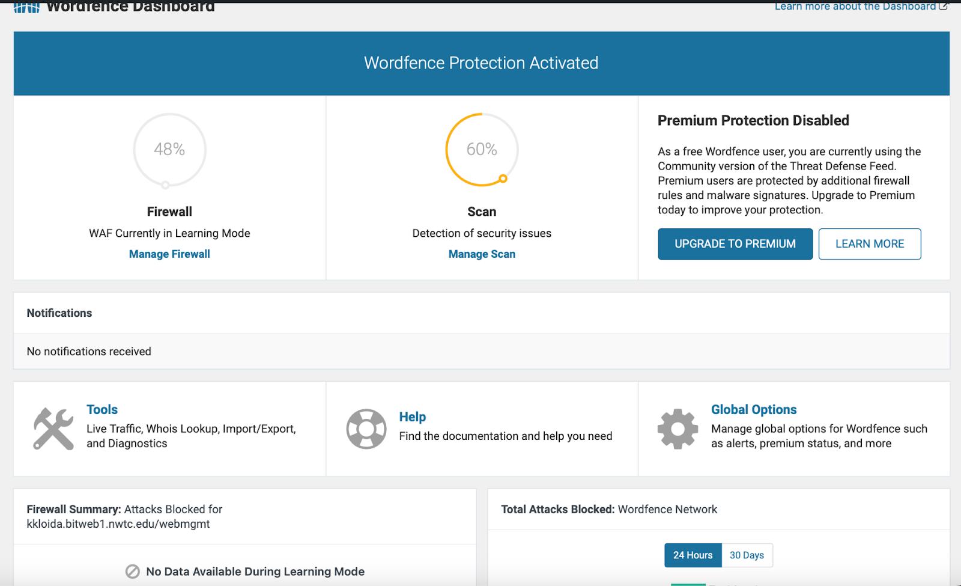Click the Upgrade to Premium button
The image size is (961, 586).
(735, 244)
